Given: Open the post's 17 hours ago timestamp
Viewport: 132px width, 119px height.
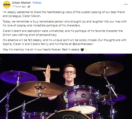Looking at the screenshot, I should [19, 7].
